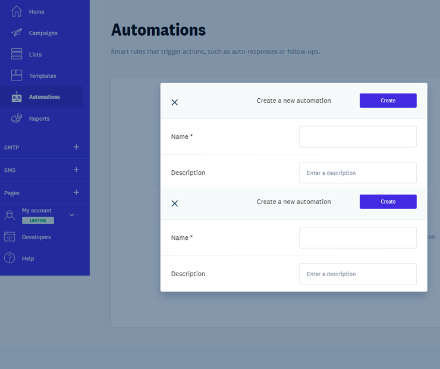Click the Automations robot icon

point(17,97)
